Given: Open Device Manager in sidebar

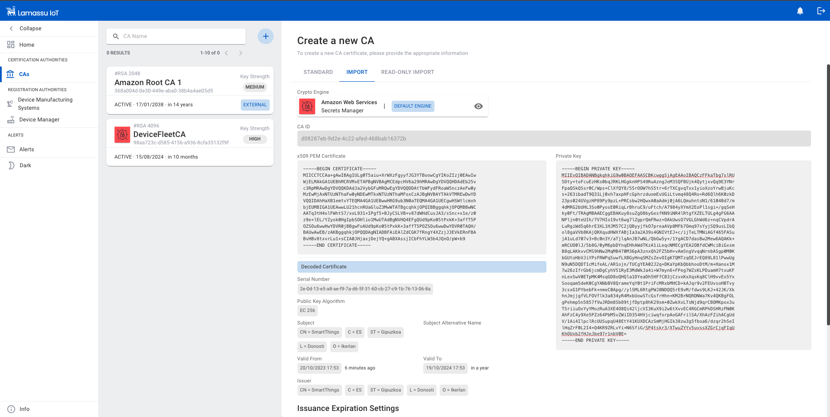Looking at the screenshot, I should click(39, 120).
